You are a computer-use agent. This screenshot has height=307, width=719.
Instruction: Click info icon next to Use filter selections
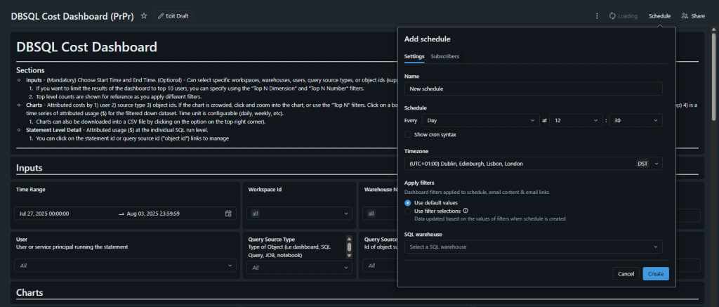pos(466,211)
